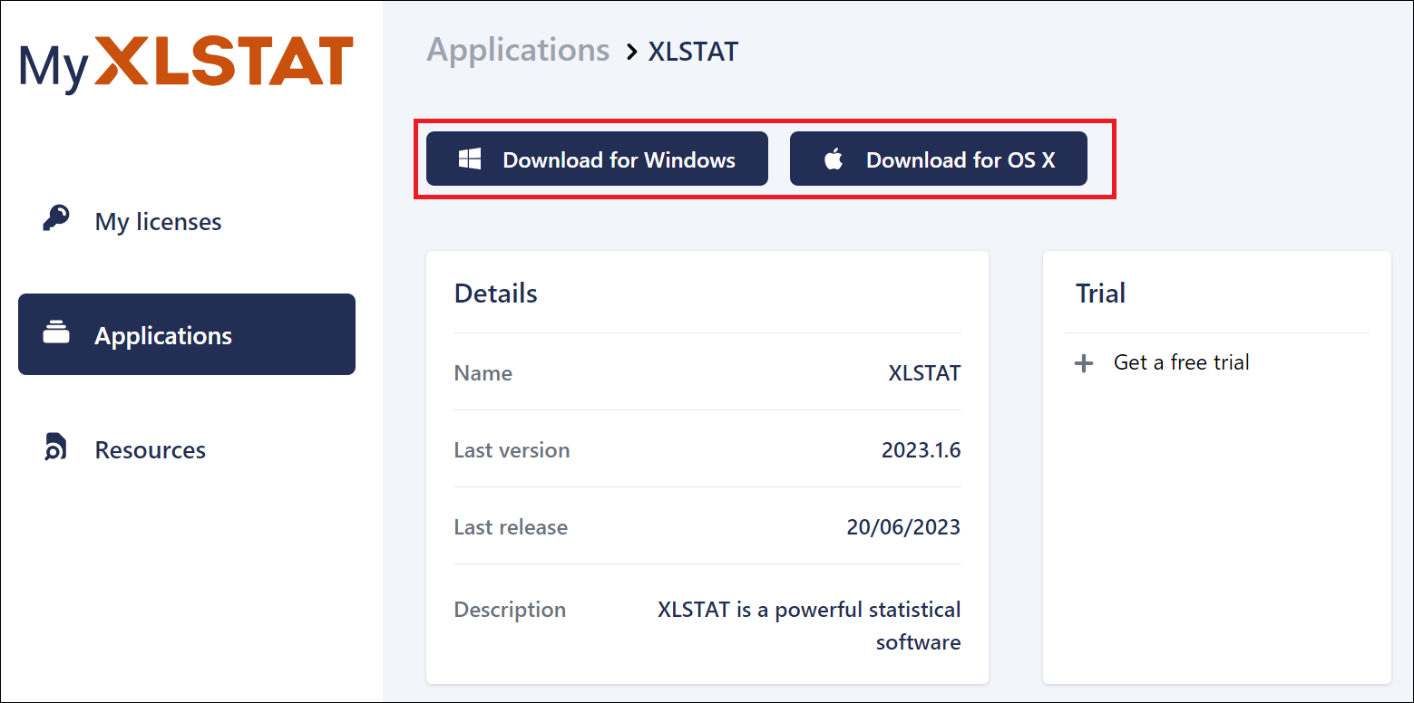
Task: Click the Last release label
Action: pos(512,527)
